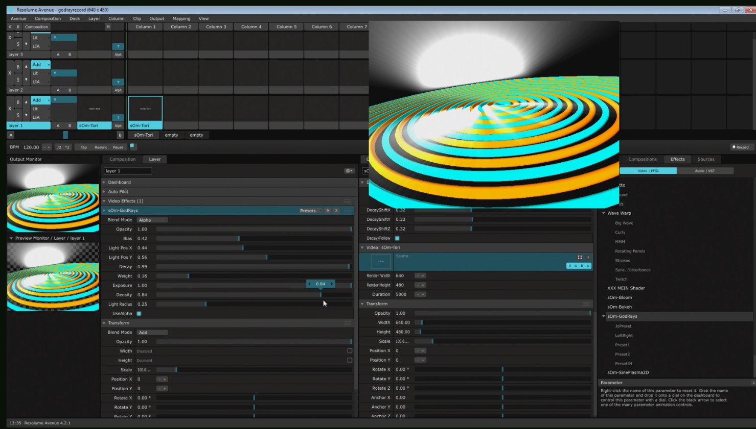Click the Light Radius slider

point(254,304)
